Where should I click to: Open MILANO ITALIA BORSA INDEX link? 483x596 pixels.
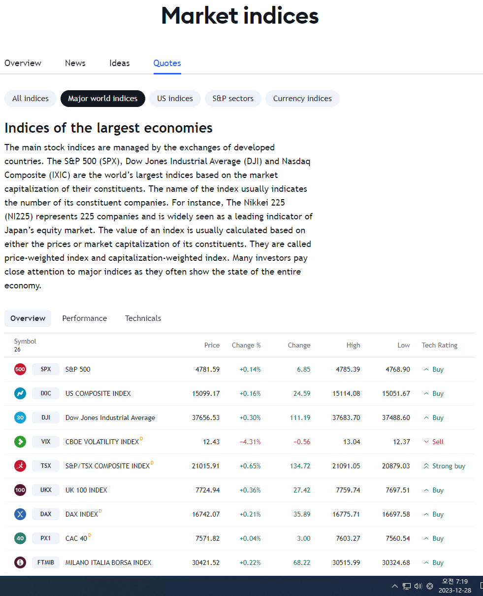pyautogui.click(x=108, y=562)
